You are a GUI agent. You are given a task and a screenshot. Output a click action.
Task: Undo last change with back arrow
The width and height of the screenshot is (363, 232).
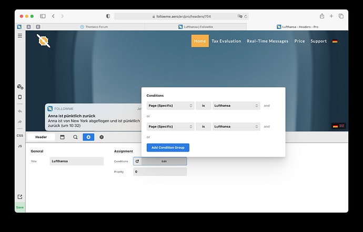20,112
